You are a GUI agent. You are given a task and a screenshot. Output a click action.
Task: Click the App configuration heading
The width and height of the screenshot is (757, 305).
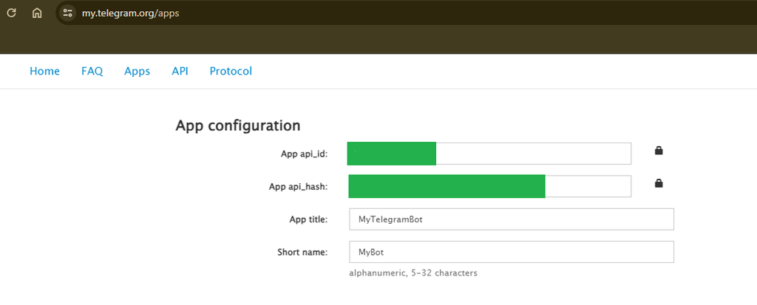(x=237, y=126)
